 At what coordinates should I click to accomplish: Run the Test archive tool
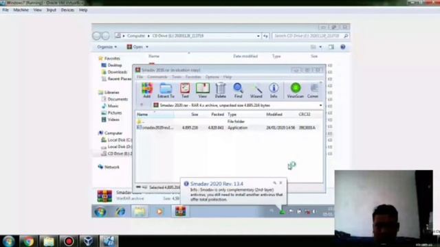click(185, 90)
